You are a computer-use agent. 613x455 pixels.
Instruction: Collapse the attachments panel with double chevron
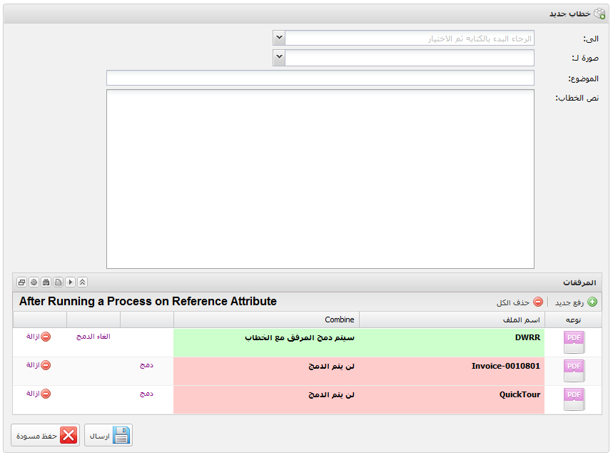point(83,282)
